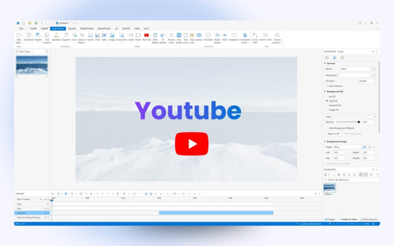
Task: Add a Spotlight annotation
Action: tap(56, 37)
